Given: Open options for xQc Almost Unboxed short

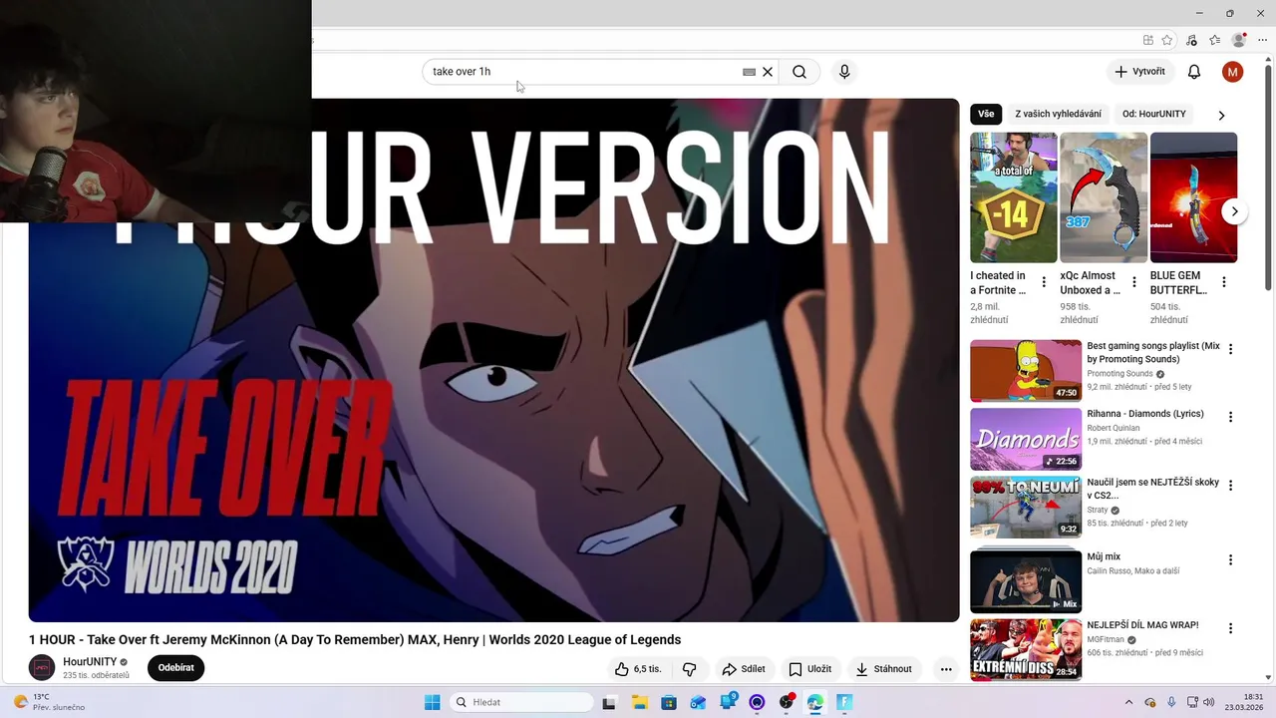Looking at the screenshot, I should [x=1134, y=282].
